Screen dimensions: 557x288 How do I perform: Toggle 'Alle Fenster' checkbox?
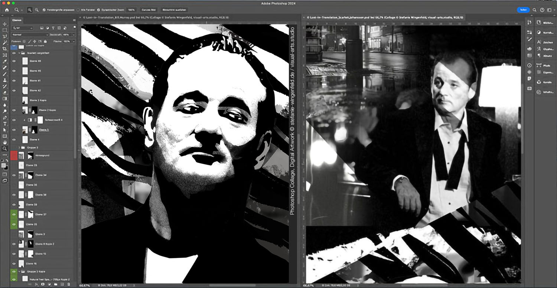click(78, 10)
